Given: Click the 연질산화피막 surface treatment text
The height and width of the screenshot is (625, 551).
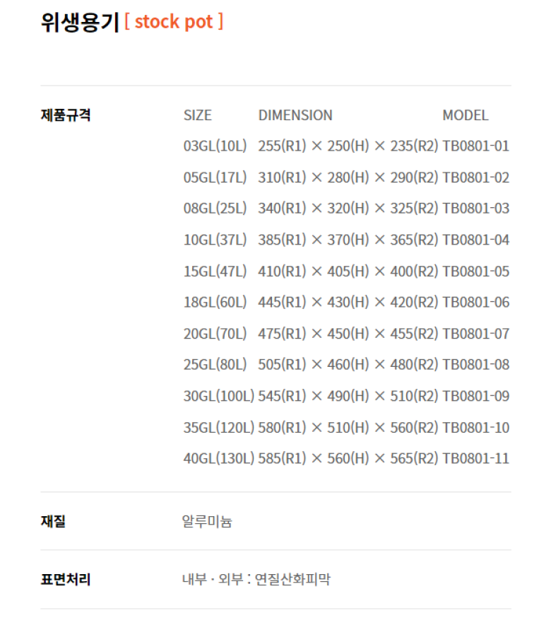Looking at the screenshot, I should 292,579.
